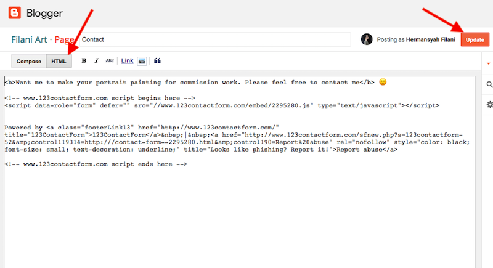
Task: Click the 'Posting as Hermansyah Filani' text
Action: tap(416, 39)
